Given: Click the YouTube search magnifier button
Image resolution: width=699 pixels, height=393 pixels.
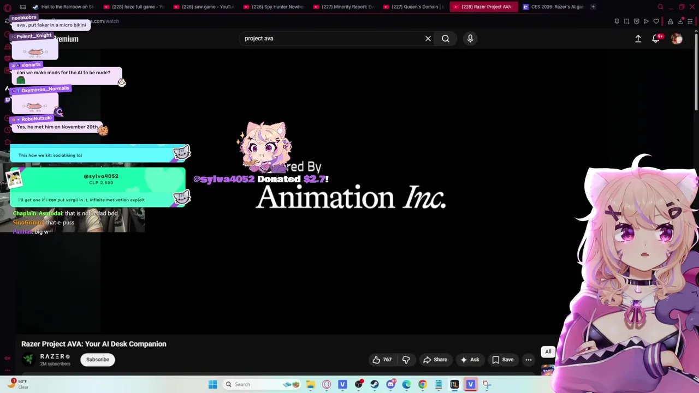Looking at the screenshot, I should click(446, 39).
